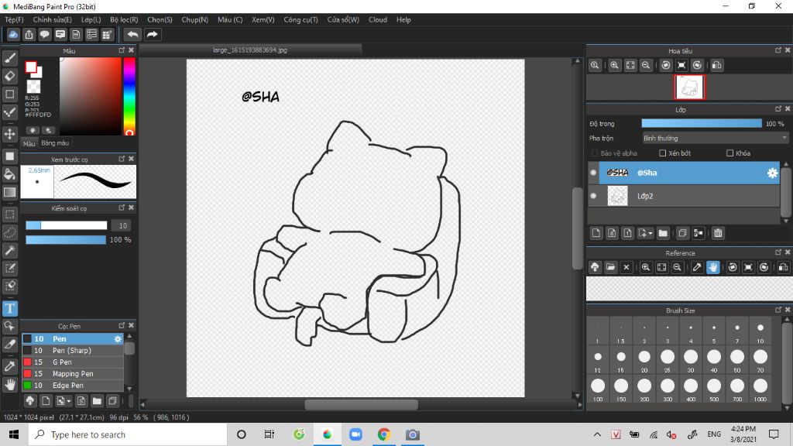Select the Brush tool in the left toolbar
Screen dimensions: 793x446
[x=9, y=58]
